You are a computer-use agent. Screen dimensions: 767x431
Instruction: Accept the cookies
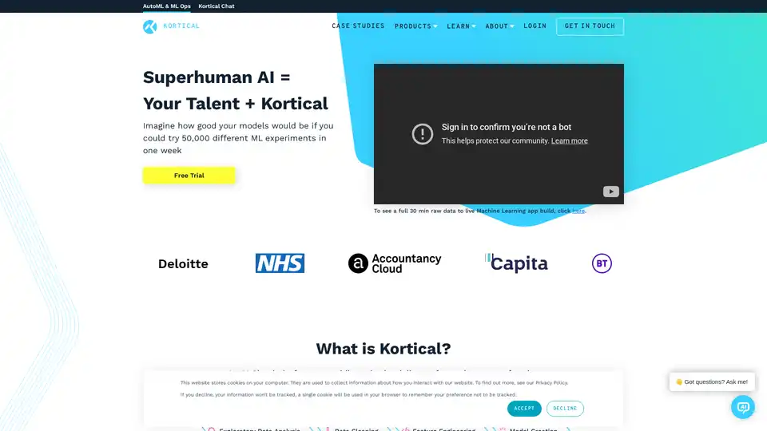[x=524, y=409]
